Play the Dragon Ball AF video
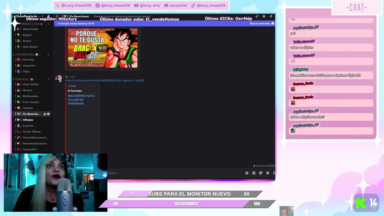This screenshot has height=216, width=384. click(x=100, y=48)
